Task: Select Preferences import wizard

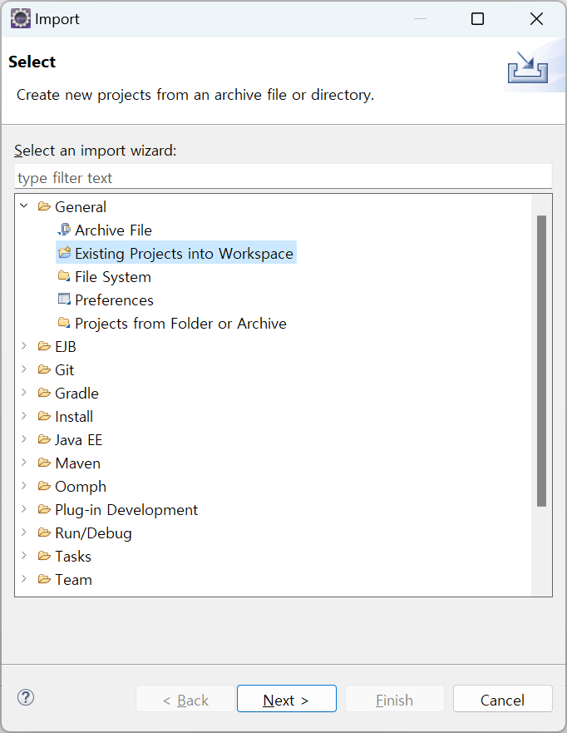Action: coord(114,300)
